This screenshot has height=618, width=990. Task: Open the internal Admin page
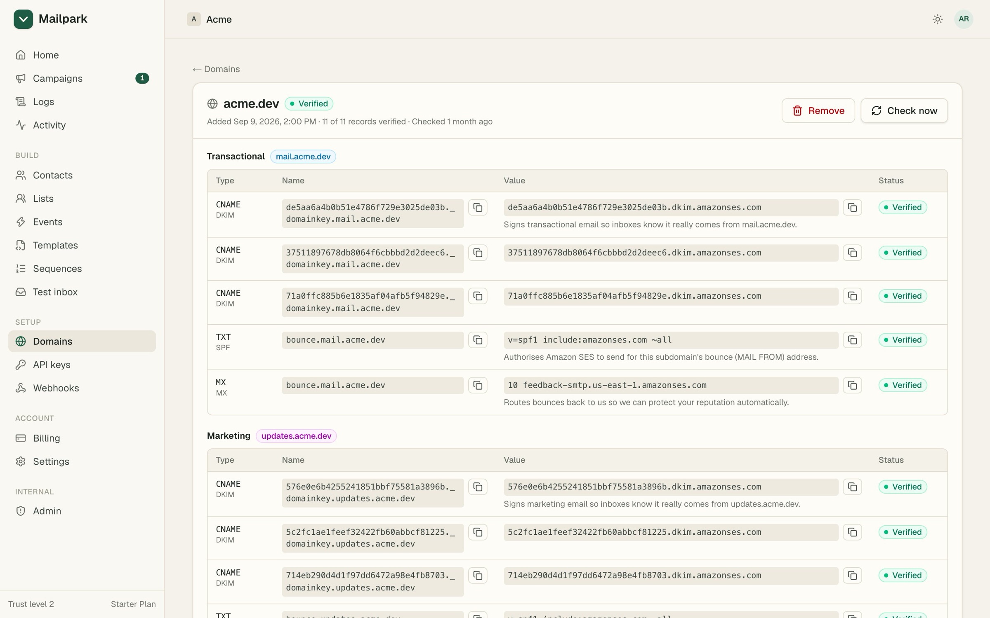(x=82, y=511)
